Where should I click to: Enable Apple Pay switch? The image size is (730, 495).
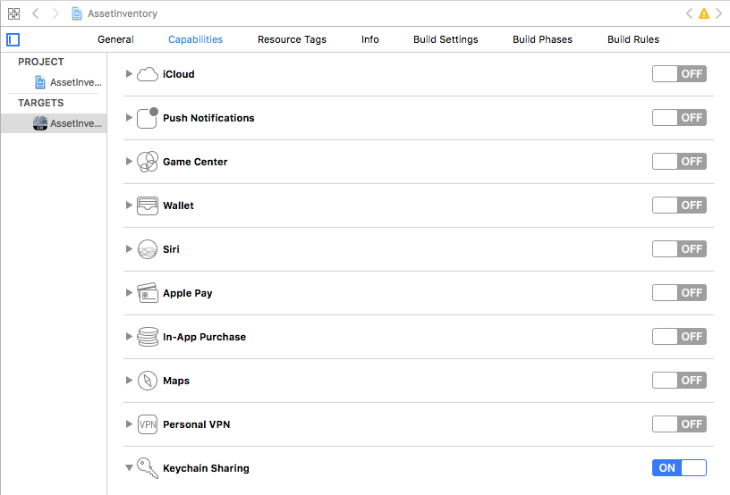pos(679,293)
